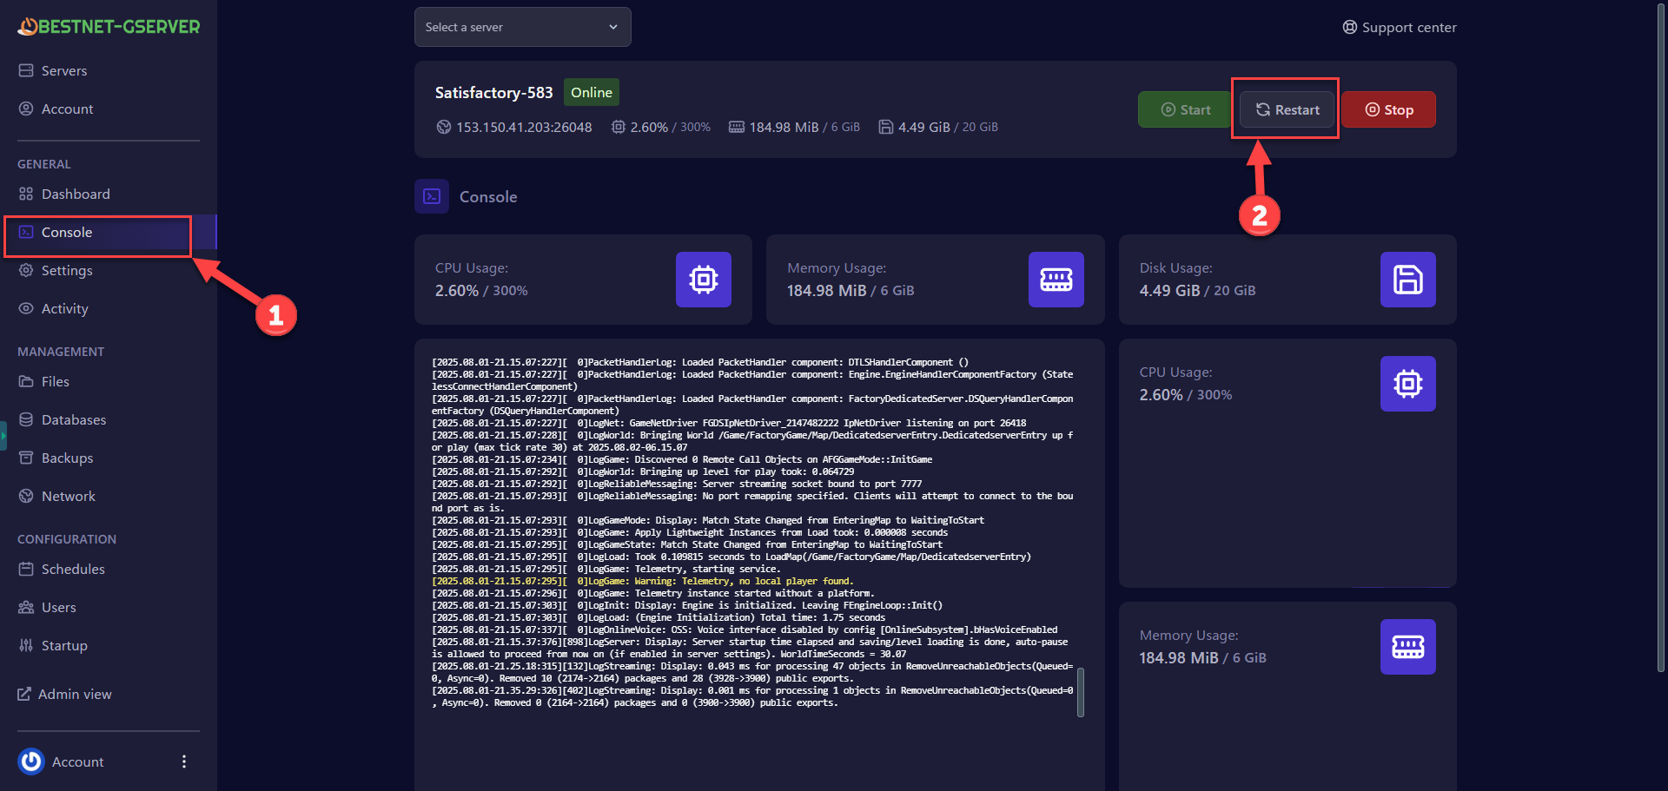
Task: Select the Console sidebar item
Action: point(108,232)
